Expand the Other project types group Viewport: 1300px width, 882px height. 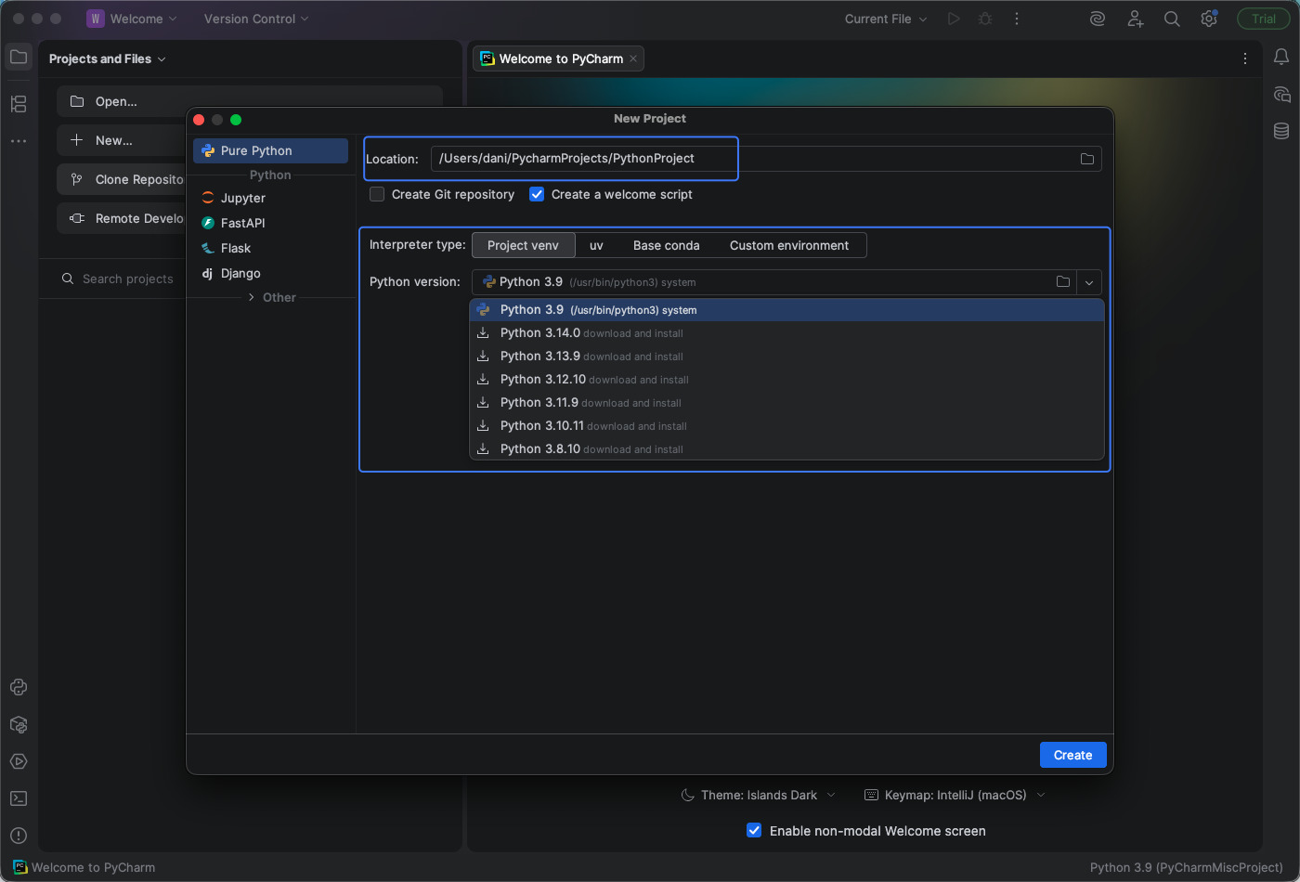pos(272,297)
